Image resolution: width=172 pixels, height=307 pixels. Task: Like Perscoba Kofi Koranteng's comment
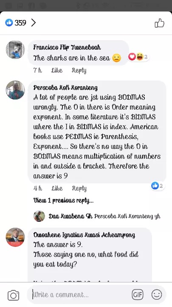point(57,188)
